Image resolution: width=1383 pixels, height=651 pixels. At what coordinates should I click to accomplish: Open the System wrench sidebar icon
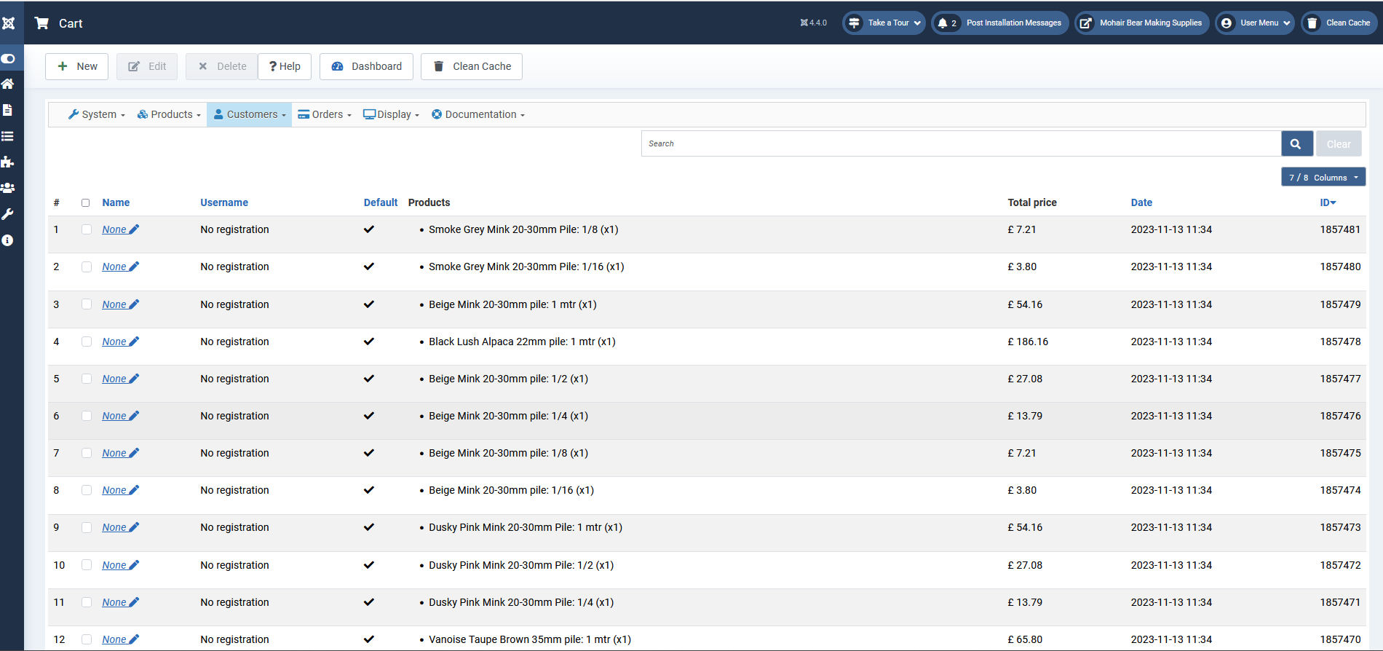[7, 214]
